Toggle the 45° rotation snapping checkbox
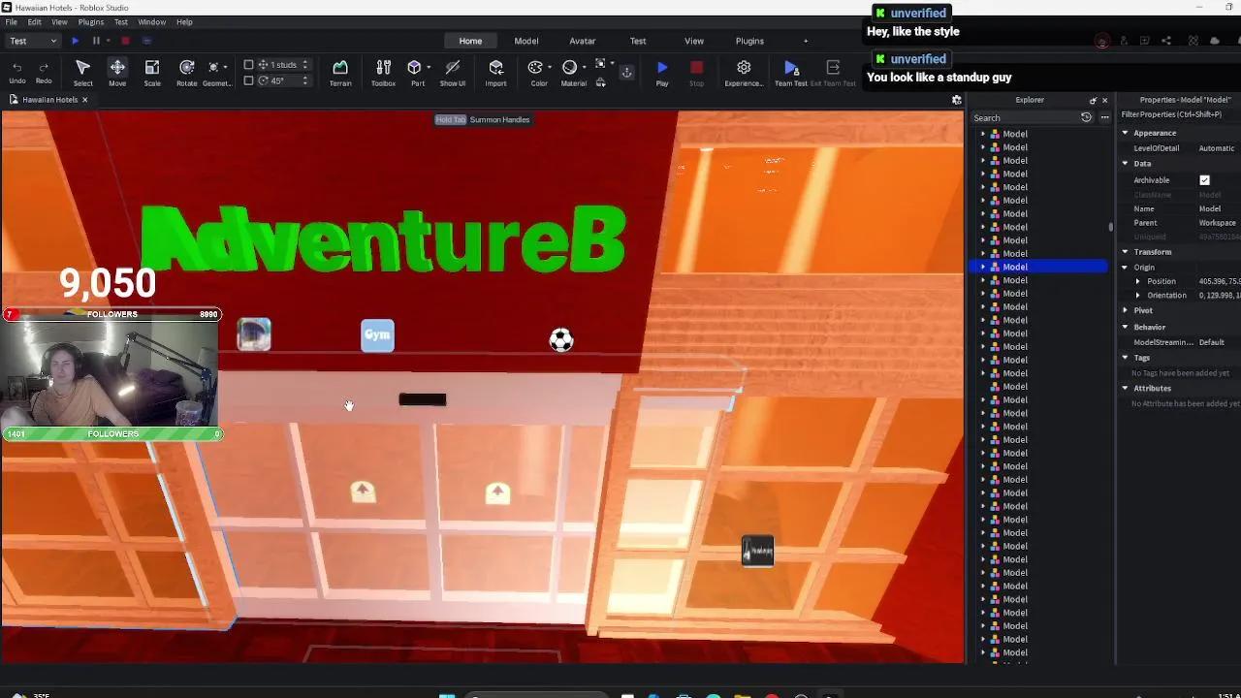 (x=248, y=80)
